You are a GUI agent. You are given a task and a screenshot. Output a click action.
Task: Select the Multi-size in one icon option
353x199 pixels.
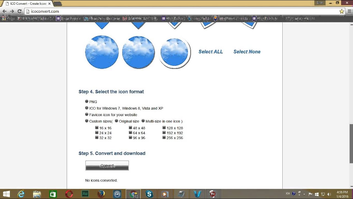143,121
